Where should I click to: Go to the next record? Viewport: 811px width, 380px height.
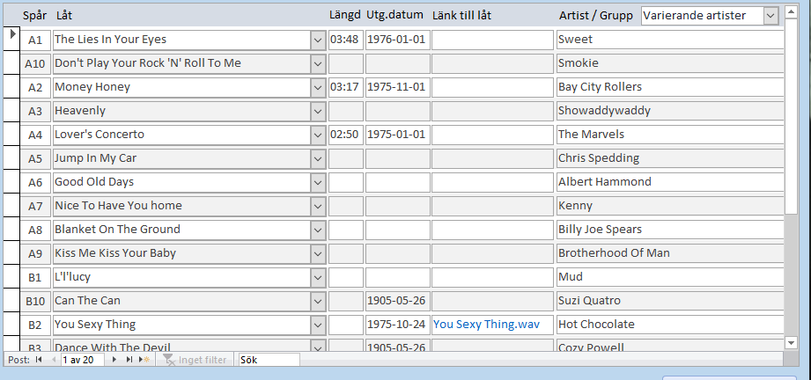(x=114, y=360)
